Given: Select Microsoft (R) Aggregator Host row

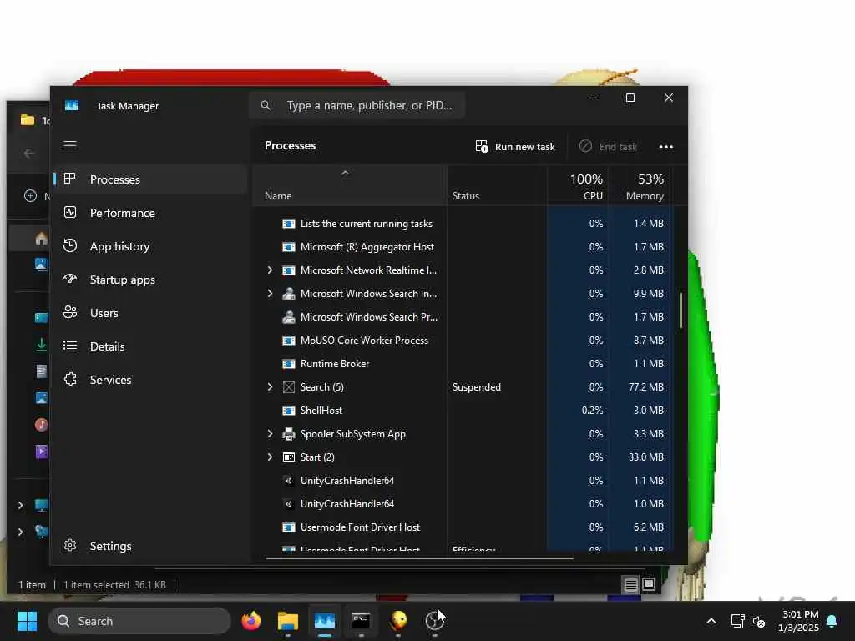Looking at the screenshot, I should (462, 247).
